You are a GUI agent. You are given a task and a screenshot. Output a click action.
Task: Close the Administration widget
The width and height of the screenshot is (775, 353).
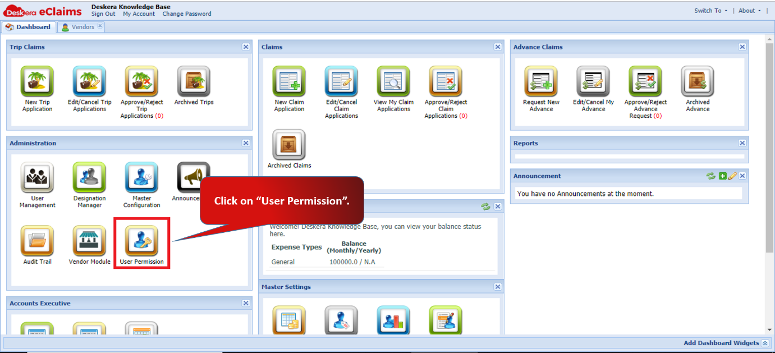[246, 143]
